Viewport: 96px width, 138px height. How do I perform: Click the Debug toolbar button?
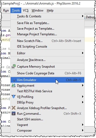[89, 17]
